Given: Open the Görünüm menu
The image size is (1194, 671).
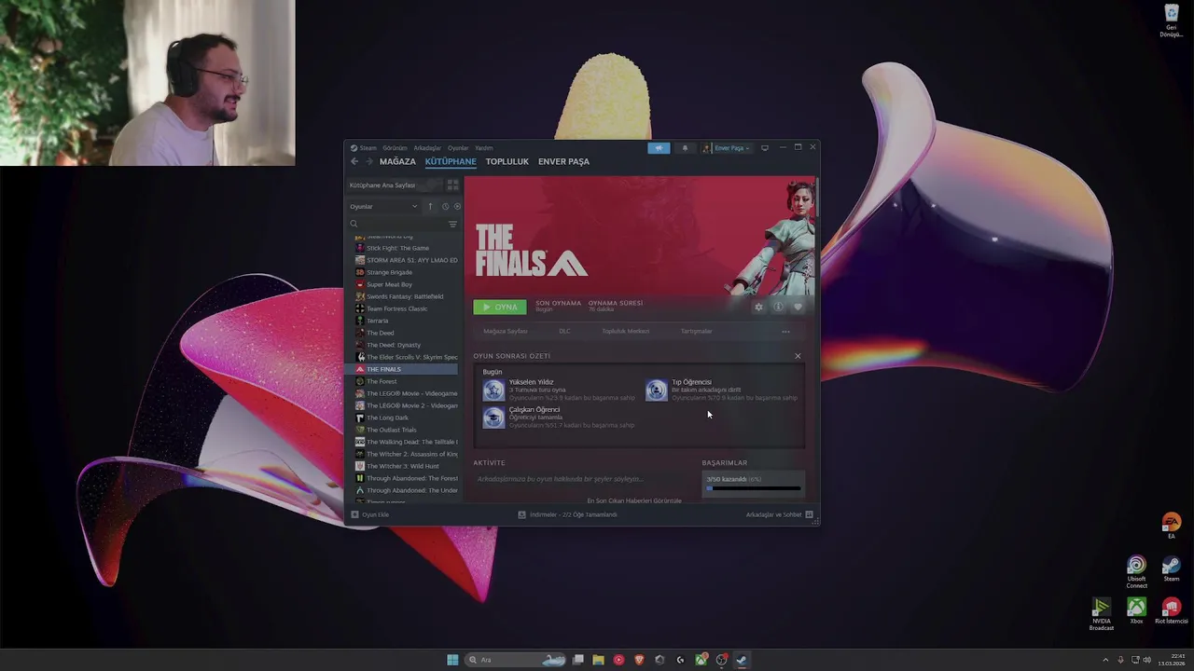Looking at the screenshot, I should coord(395,148).
